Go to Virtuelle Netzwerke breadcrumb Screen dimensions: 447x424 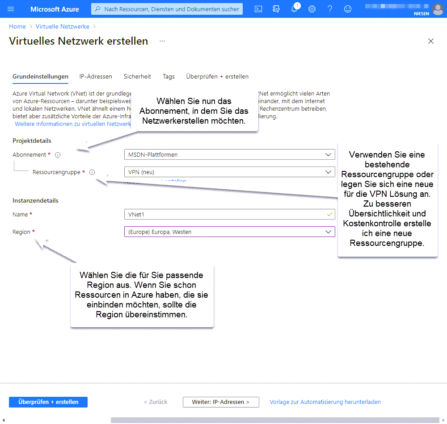(63, 26)
